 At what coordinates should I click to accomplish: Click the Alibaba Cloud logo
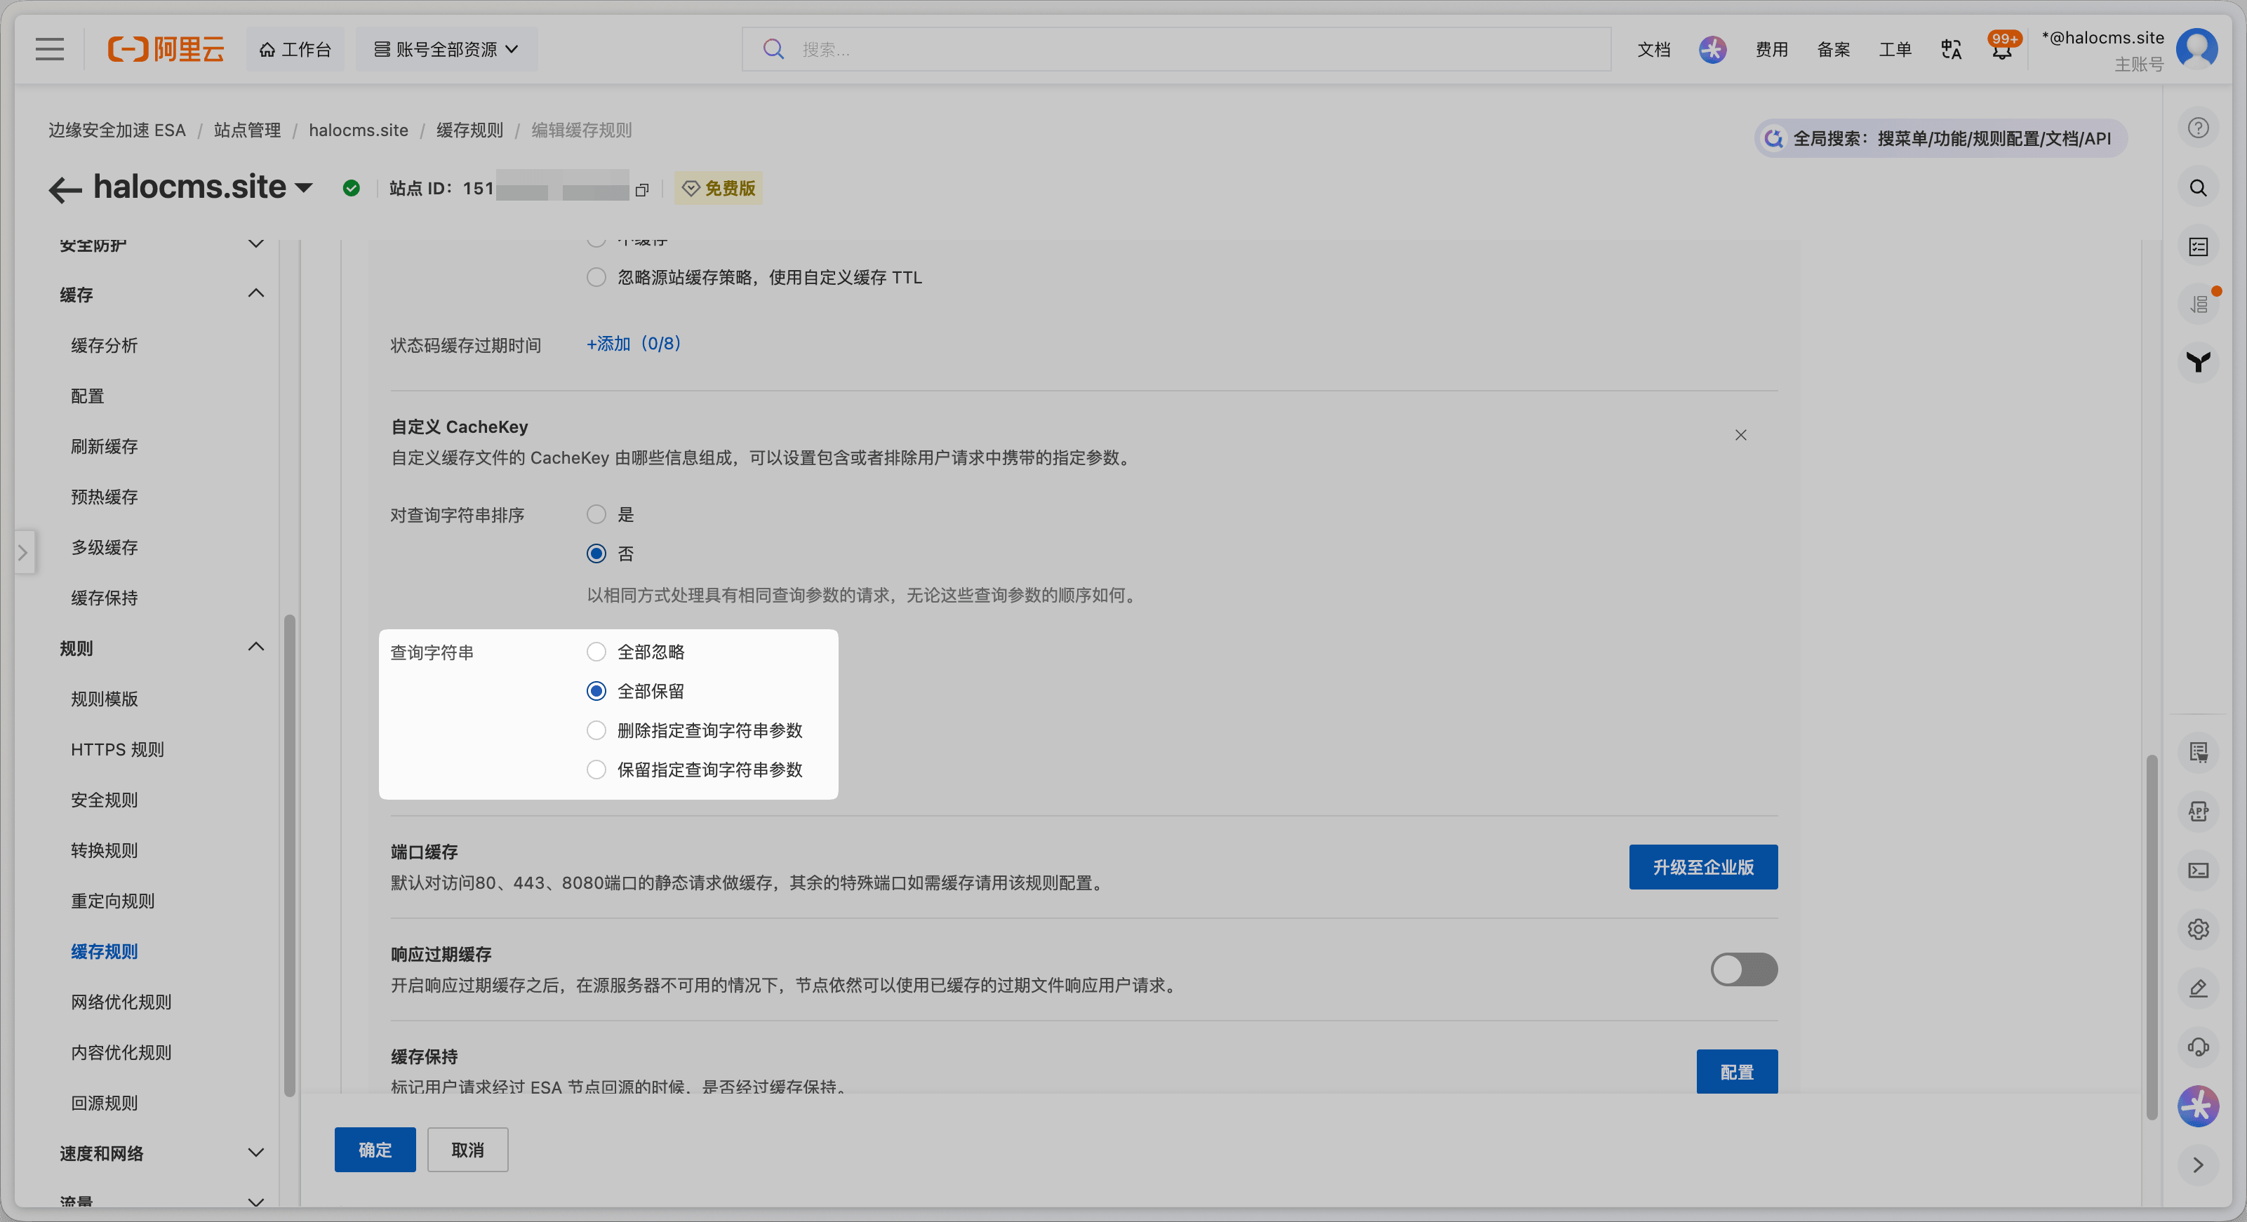pos(166,49)
